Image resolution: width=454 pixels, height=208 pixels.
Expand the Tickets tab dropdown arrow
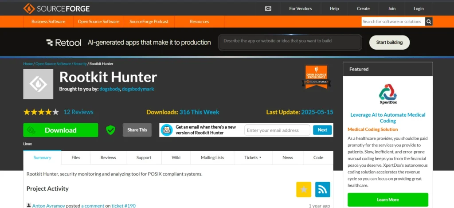(x=260, y=157)
